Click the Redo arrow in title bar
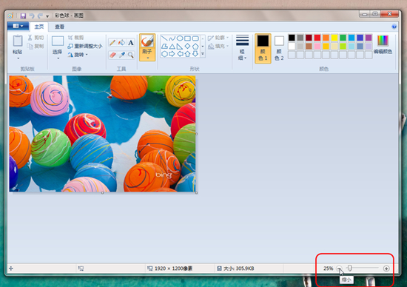The image size is (407, 287). (40, 16)
